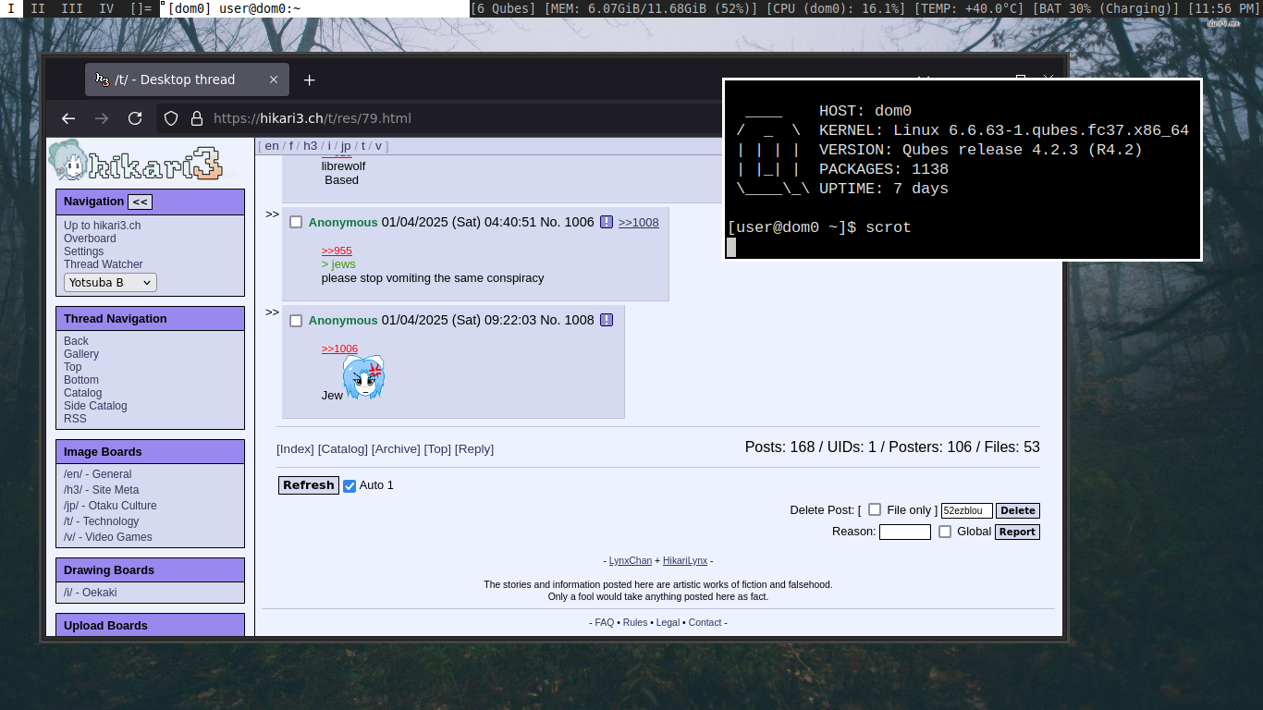Disable the Auto refresh checkbox
This screenshot has width=1263, height=710.
coord(349,485)
